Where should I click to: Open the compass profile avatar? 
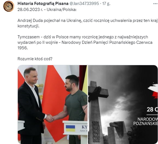pyautogui.click(x=9, y=6)
